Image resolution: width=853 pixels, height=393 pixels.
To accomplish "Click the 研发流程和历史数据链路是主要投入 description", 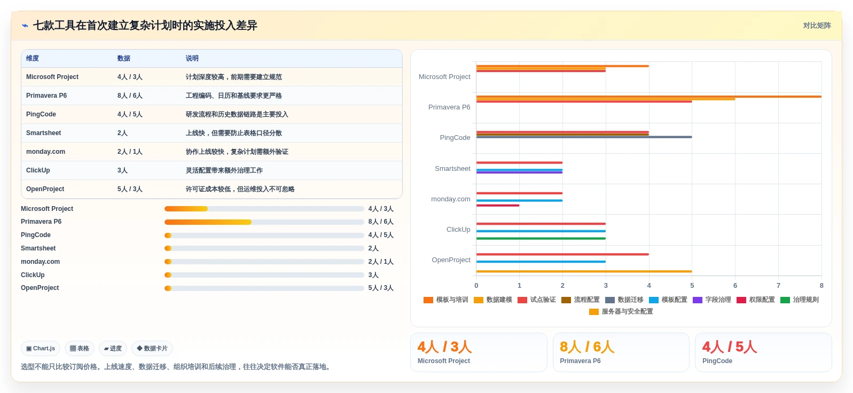I will point(237,114).
